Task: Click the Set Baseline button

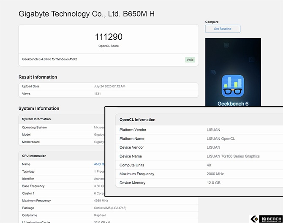Action: (223, 29)
